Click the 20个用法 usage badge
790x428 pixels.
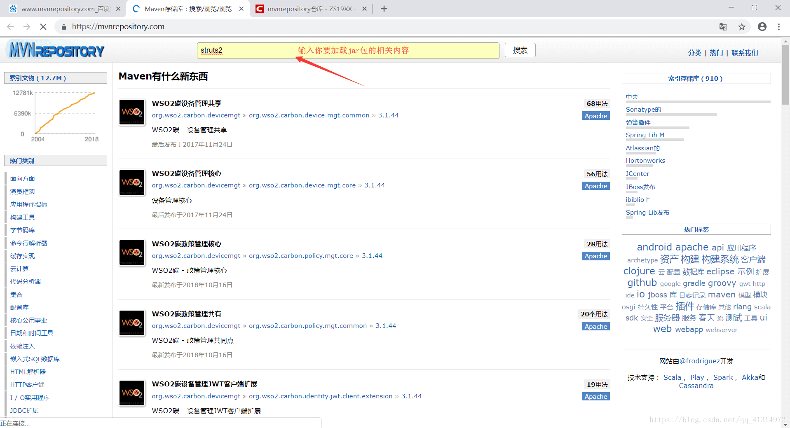tap(594, 314)
